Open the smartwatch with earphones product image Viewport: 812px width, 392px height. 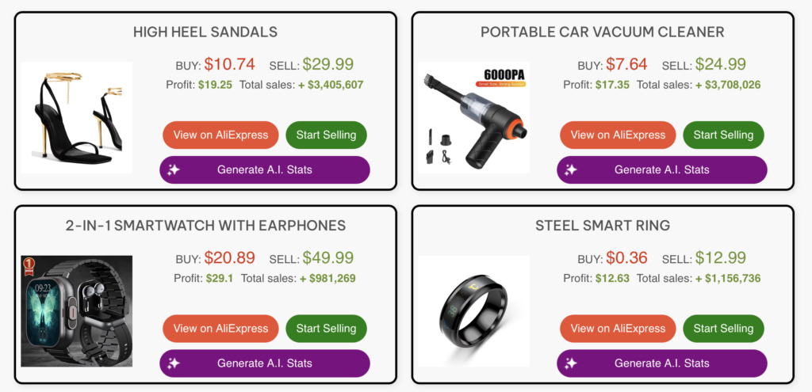[77, 310]
